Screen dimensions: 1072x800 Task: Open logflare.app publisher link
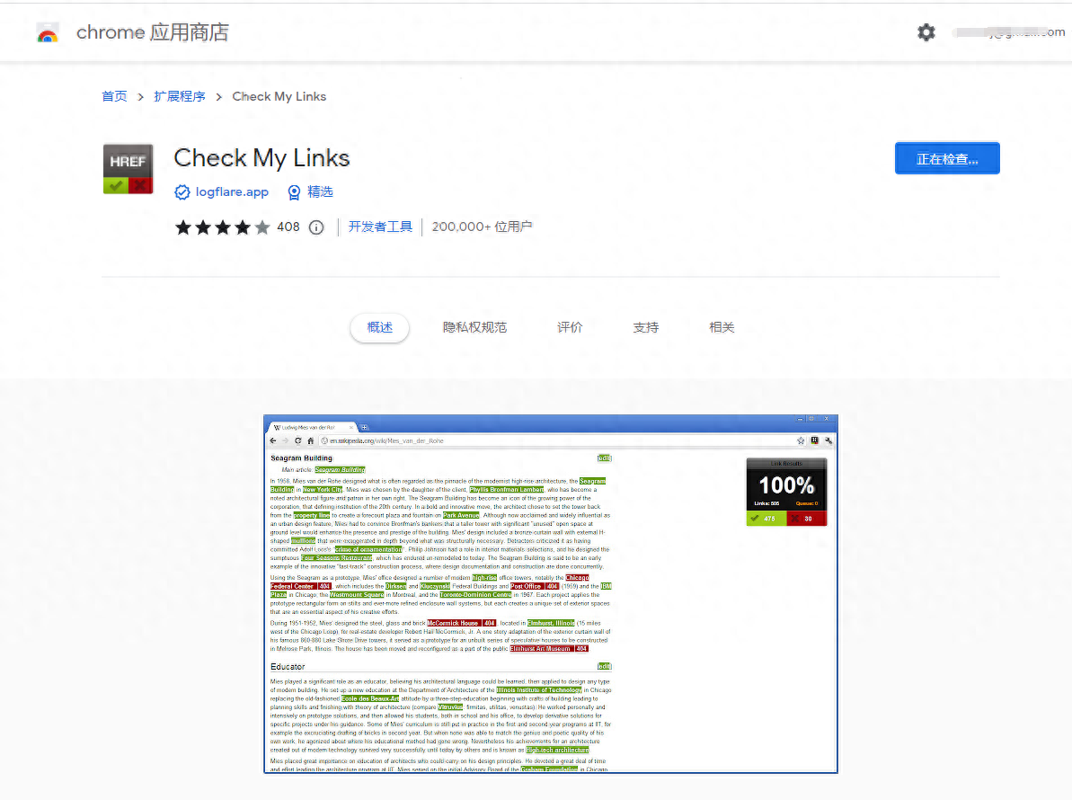(232, 192)
